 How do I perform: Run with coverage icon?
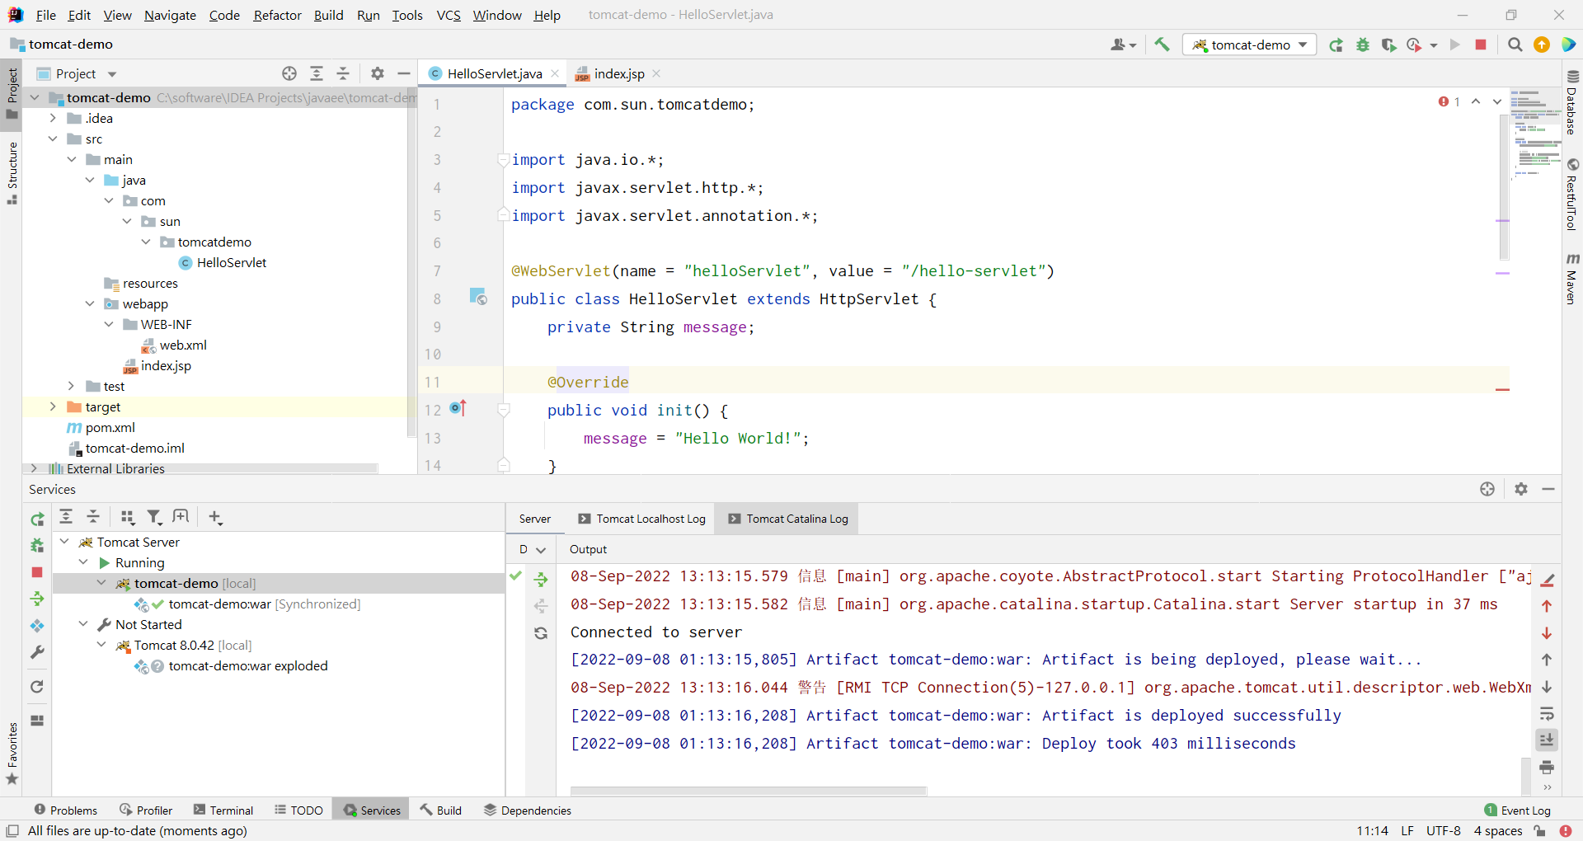pyautogui.click(x=1389, y=45)
